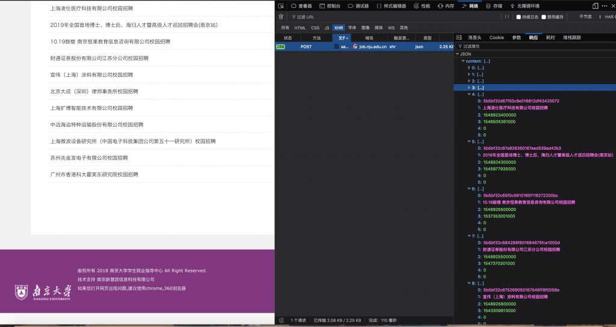Select the POST request row to job.nju.edu.cn
Image resolution: width=616 pixels, height=327 pixels.
click(x=364, y=46)
